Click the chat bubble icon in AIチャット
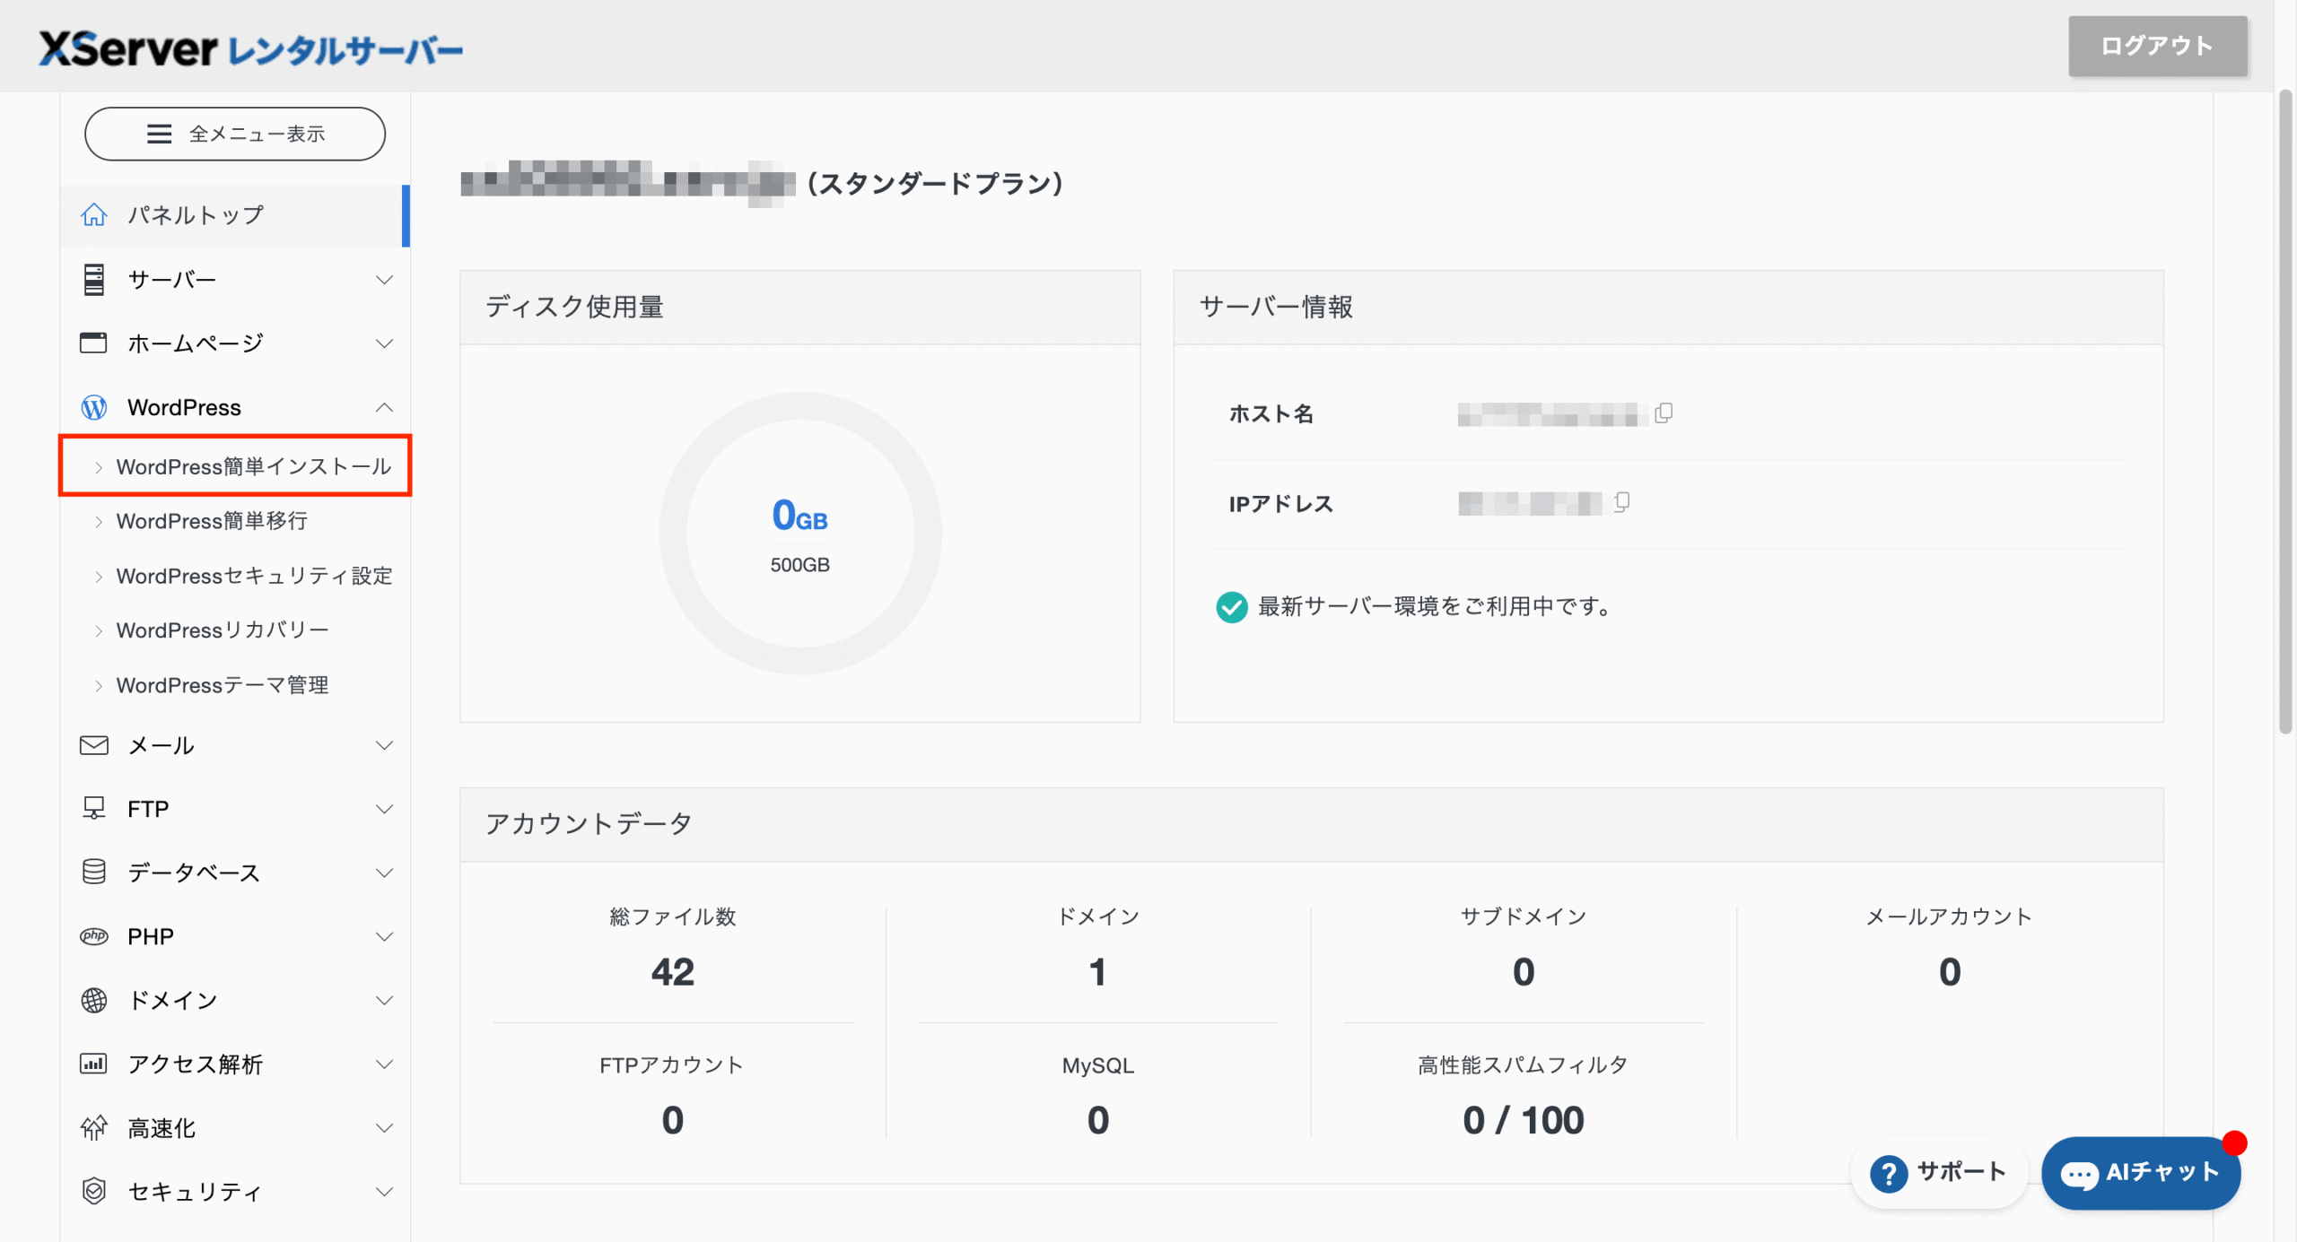Screen dimensions: 2297x1242 click(x=2079, y=1174)
